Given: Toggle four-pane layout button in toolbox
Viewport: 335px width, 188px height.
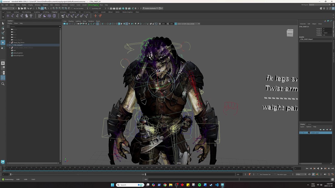Looking at the screenshot, I should [3, 68].
